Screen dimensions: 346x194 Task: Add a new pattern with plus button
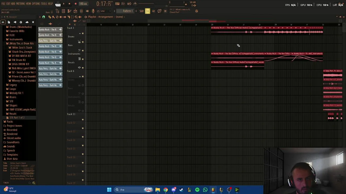136,11
